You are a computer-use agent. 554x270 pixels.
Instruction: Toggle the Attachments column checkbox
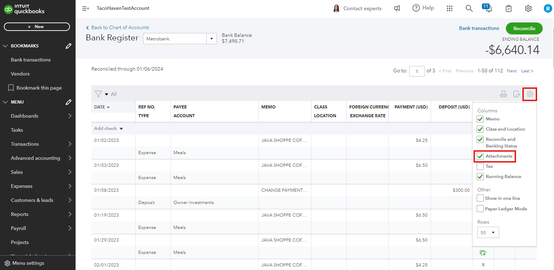click(x=480, y=156)
